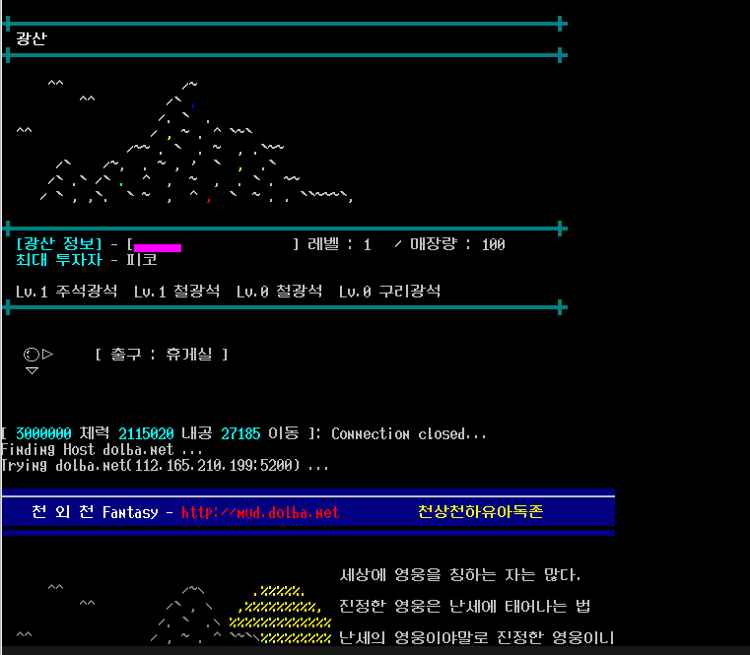Image resolution: width=750 pixels, height=655 pixels.
Task: Click the 천상천하유아독존 banner text
Action: pyautogui.click(x=480, y=512)
